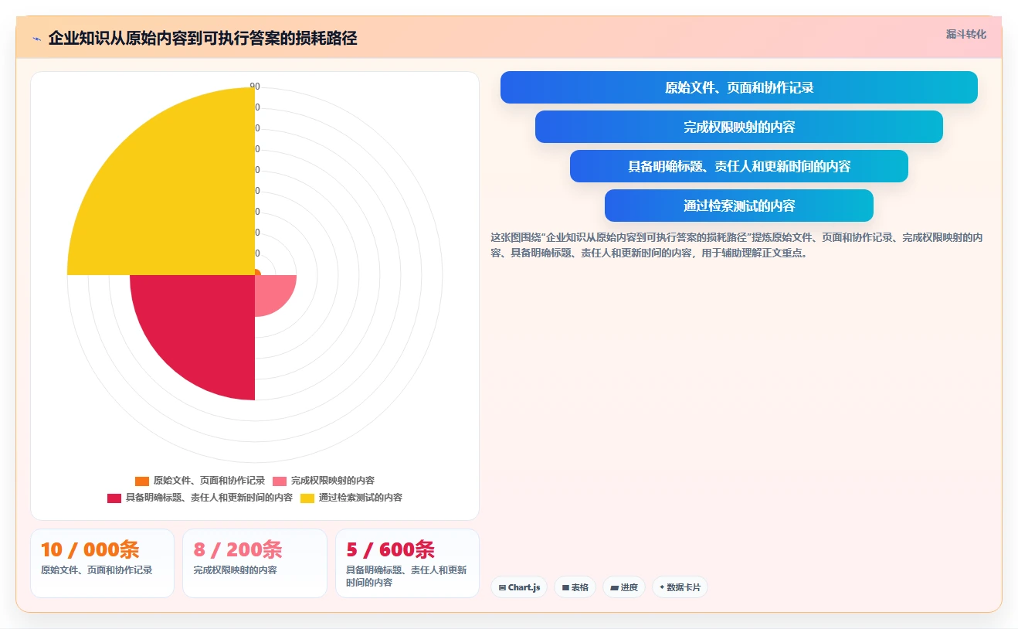Click the 5 / 600条 stat card
1018x629 pixels.
coord(407,563)
